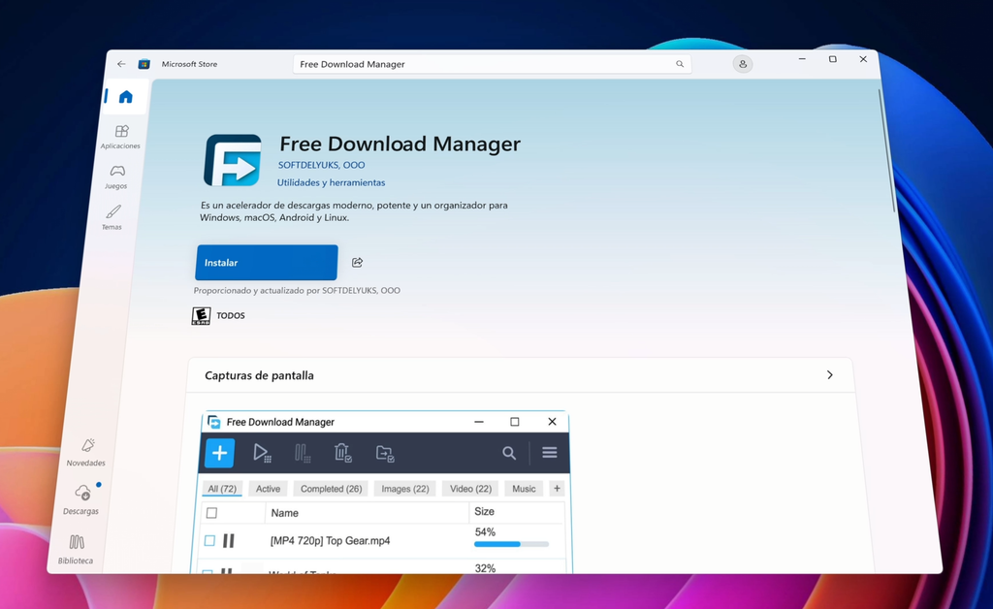Select the Completed (26) tab
Screen dimensions: 993x609
pos(332,489)
